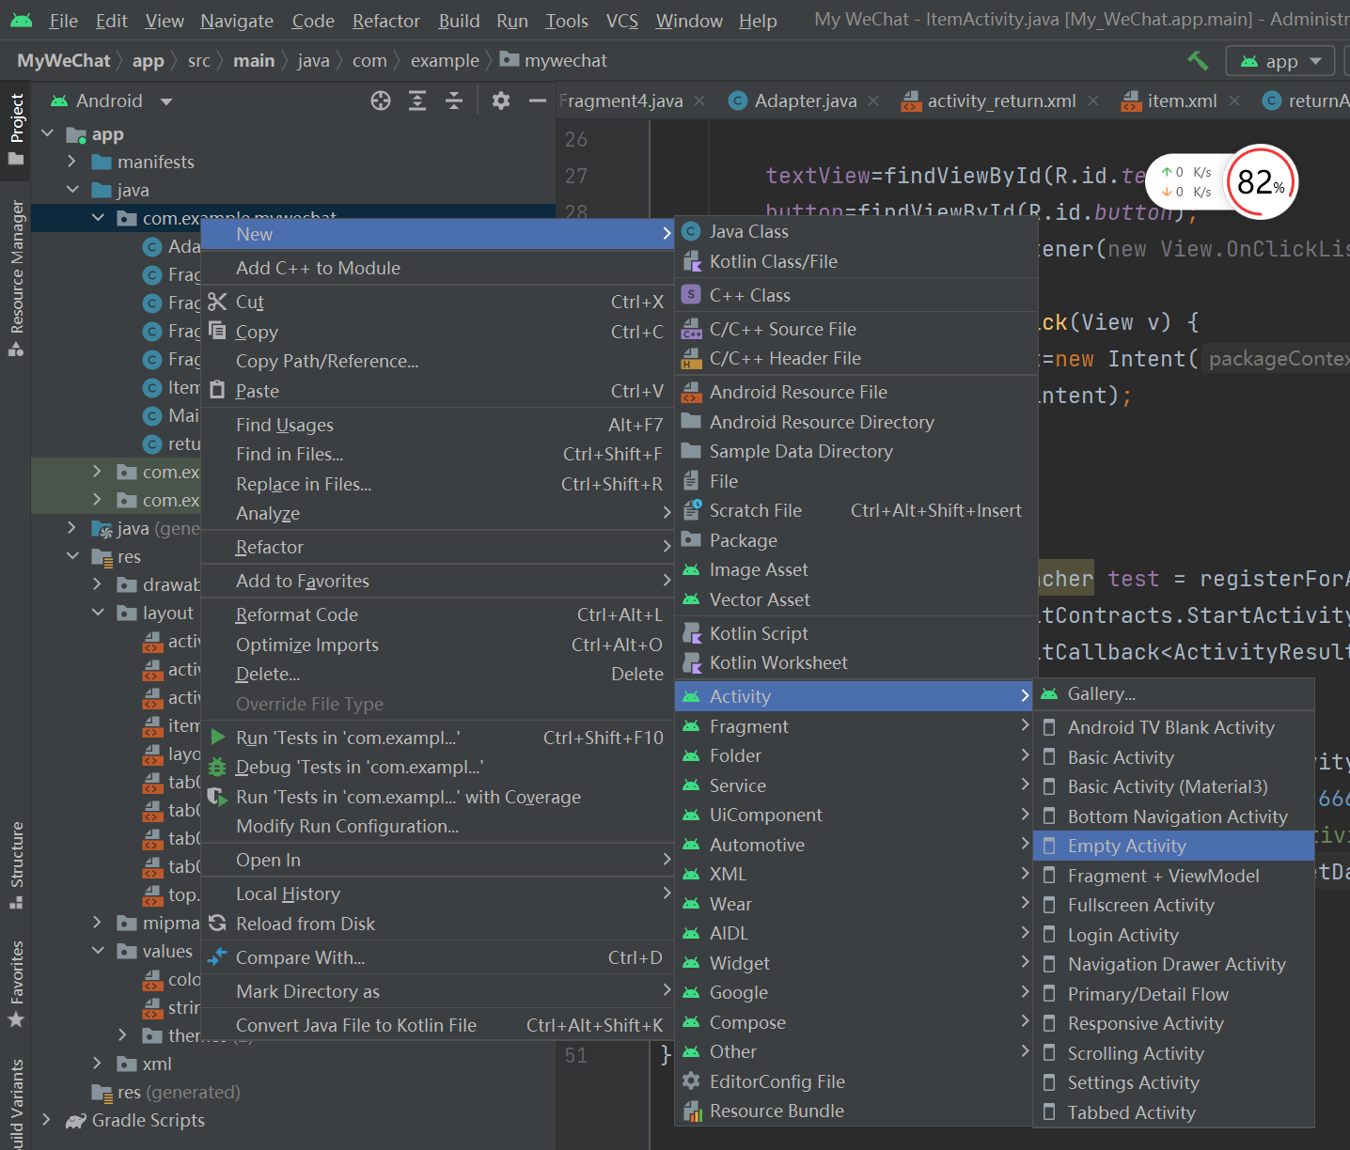Image resolution: width=1350 pixels, height=1150 pixels.
Task: Click the Paste clipboard icon in context menu
Action: click(x=217, y=390)
